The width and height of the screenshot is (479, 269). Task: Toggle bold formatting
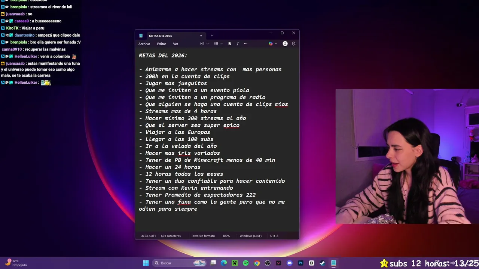(x=229, y=44)
